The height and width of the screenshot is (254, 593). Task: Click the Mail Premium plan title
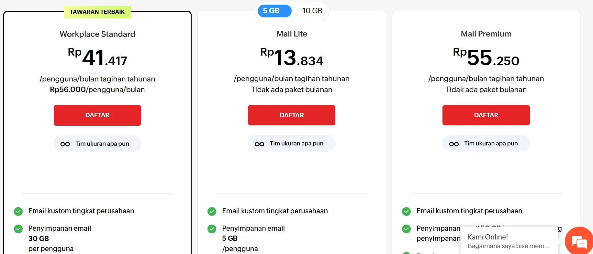point(486,34)
